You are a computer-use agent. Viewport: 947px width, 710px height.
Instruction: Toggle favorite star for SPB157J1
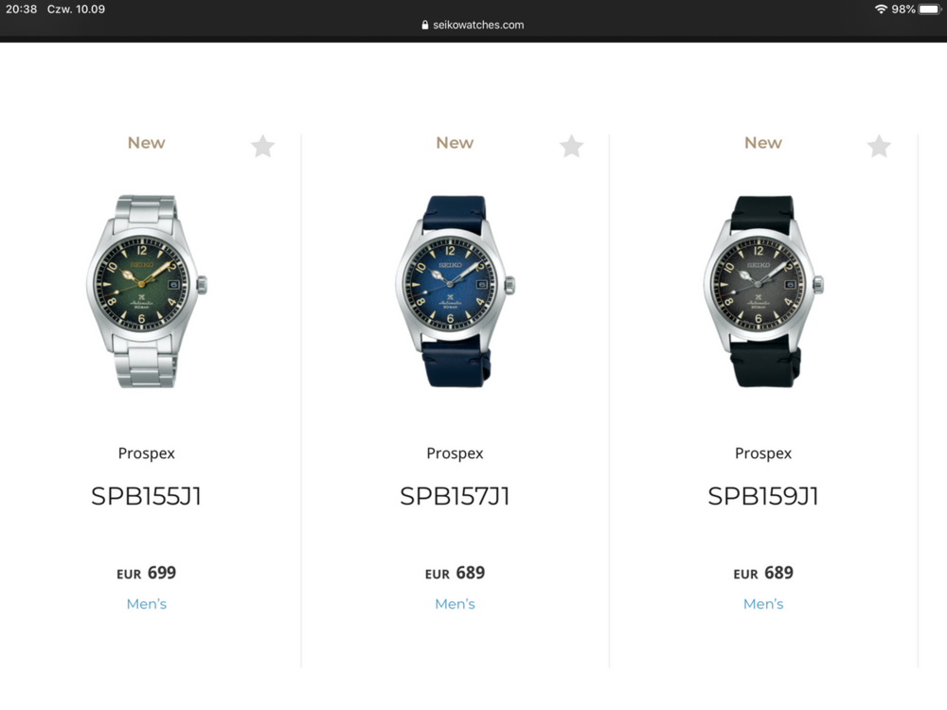point(571,146)
